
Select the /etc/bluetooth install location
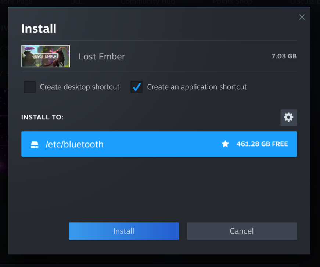159,144
